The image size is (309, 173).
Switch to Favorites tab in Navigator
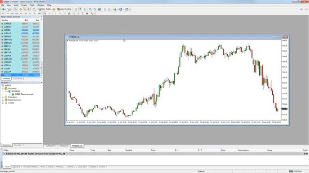(17, 145)
